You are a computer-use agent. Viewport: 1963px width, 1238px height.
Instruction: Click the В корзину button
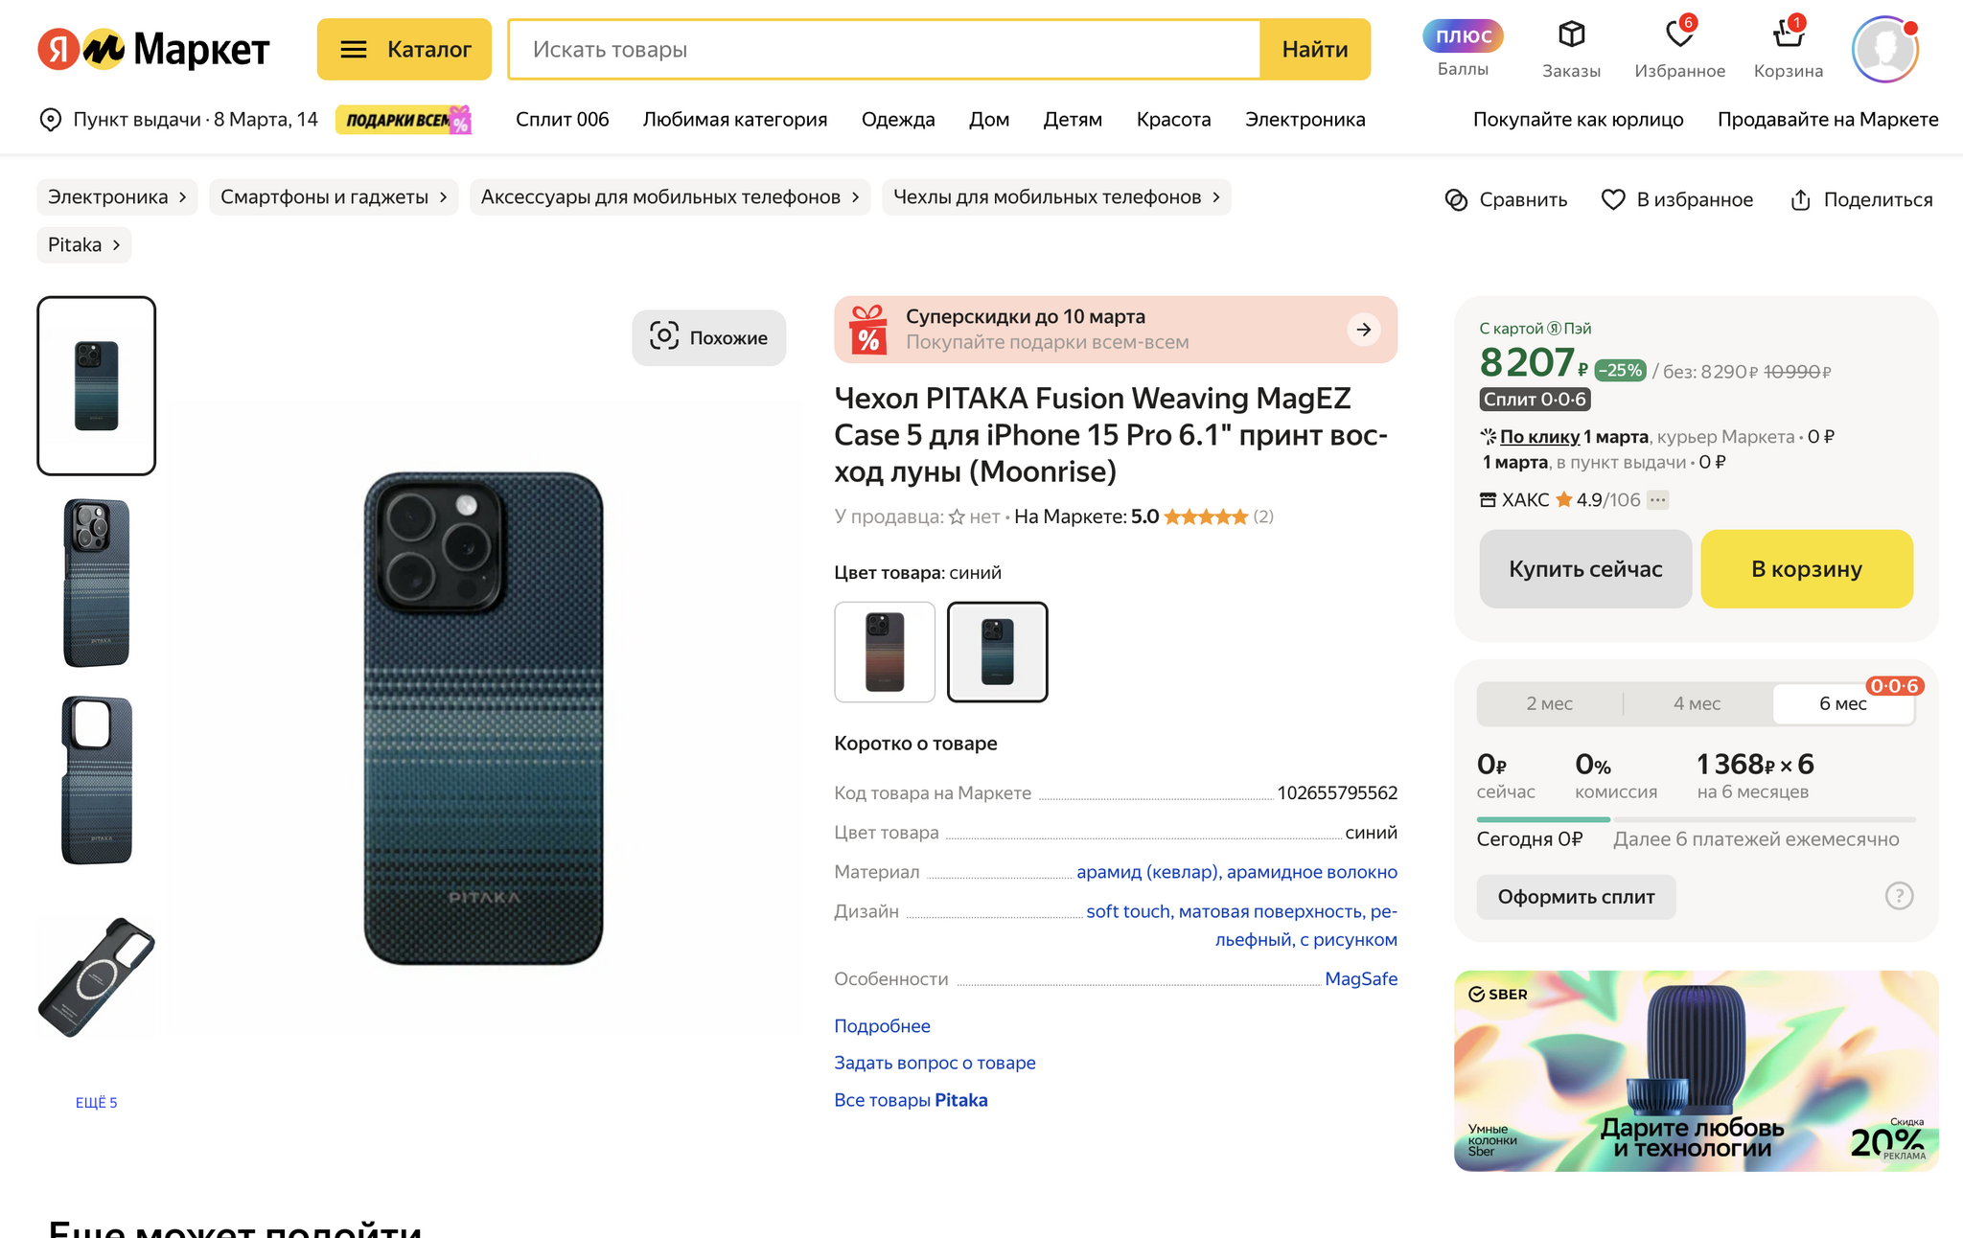coord(1806,569)
